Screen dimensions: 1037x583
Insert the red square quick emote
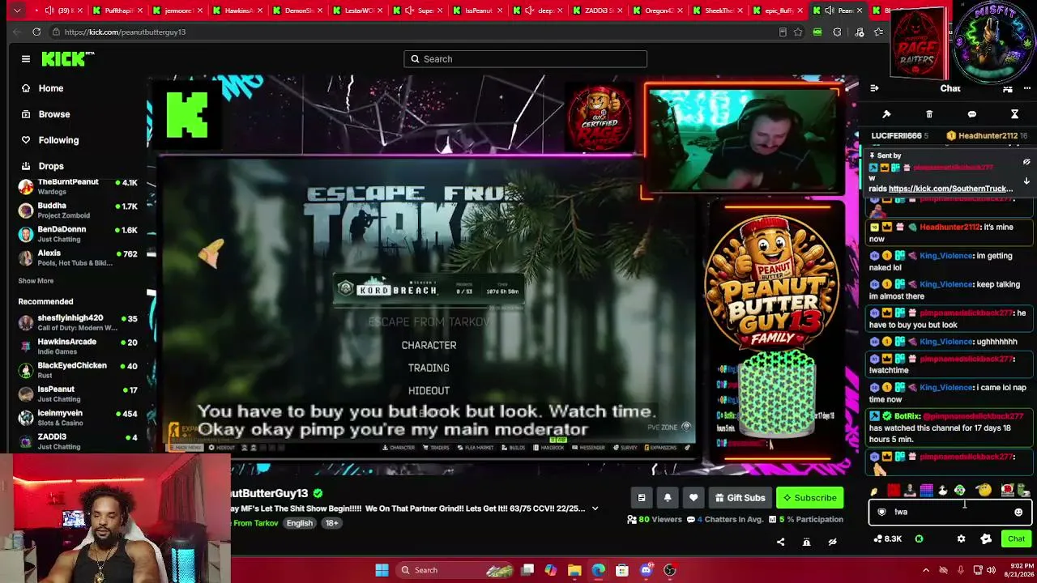point(894,490)
